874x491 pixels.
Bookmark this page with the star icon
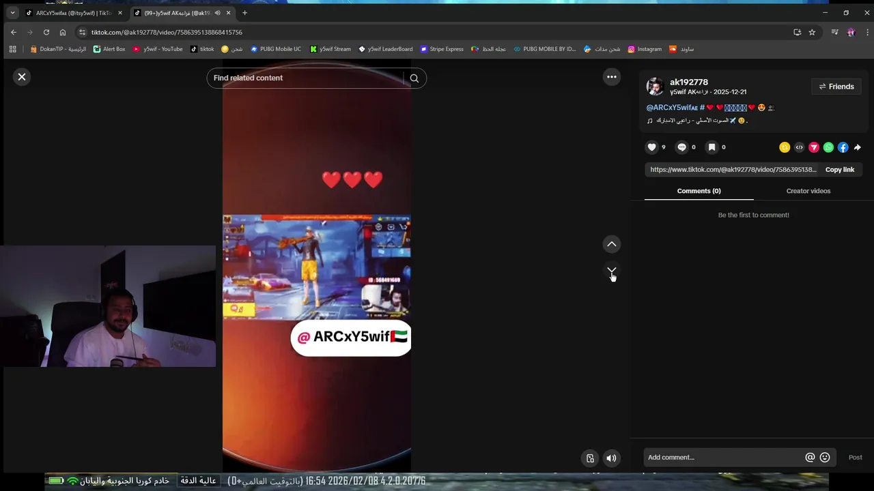(812, 32)
